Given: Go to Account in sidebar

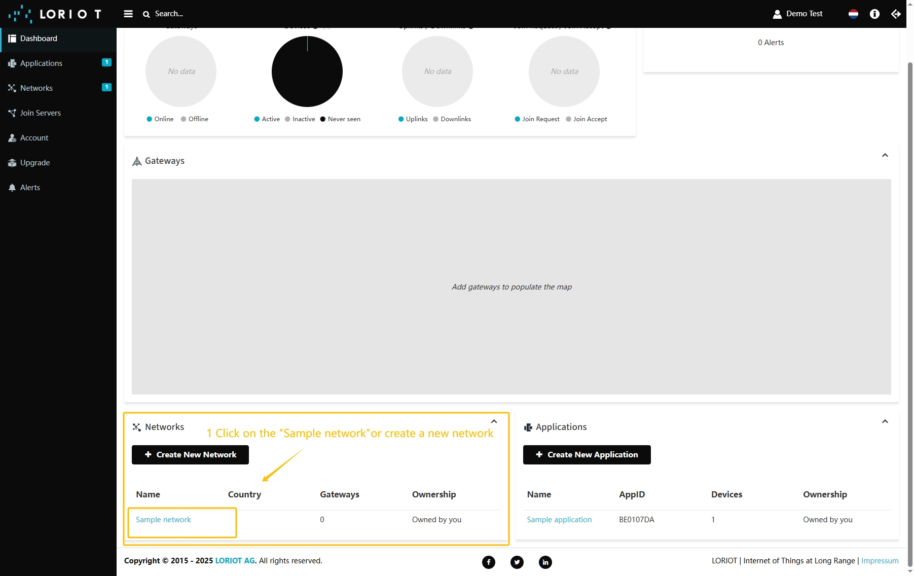Looking at the screenshot, I should pos(34,138).
